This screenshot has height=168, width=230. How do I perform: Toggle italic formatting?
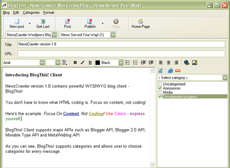[x=83, y=63]
